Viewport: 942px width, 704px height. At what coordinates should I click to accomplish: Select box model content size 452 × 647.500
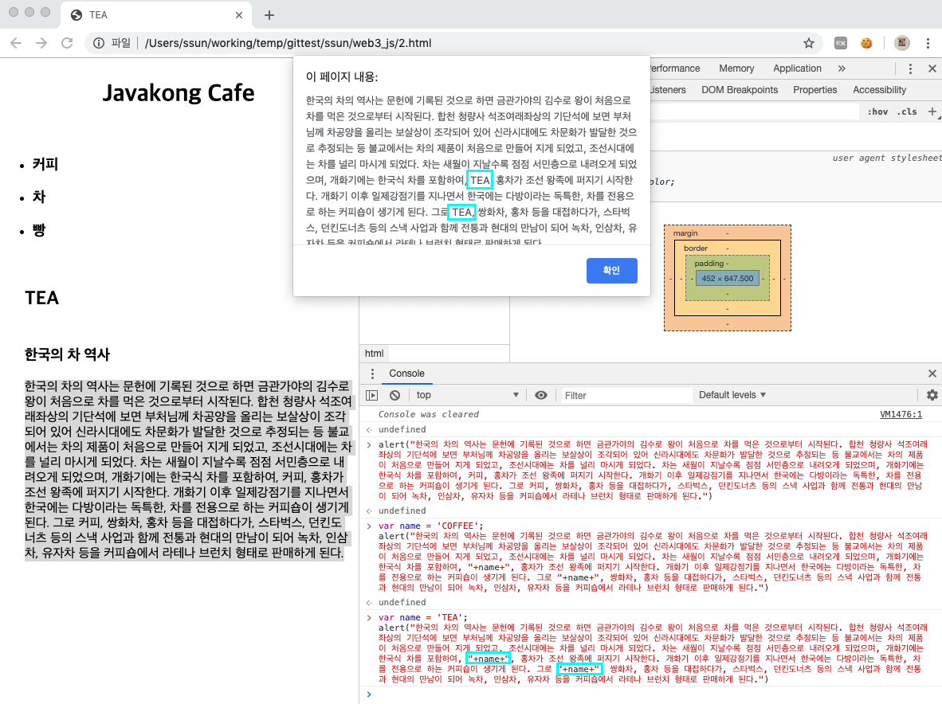[727, 279]
